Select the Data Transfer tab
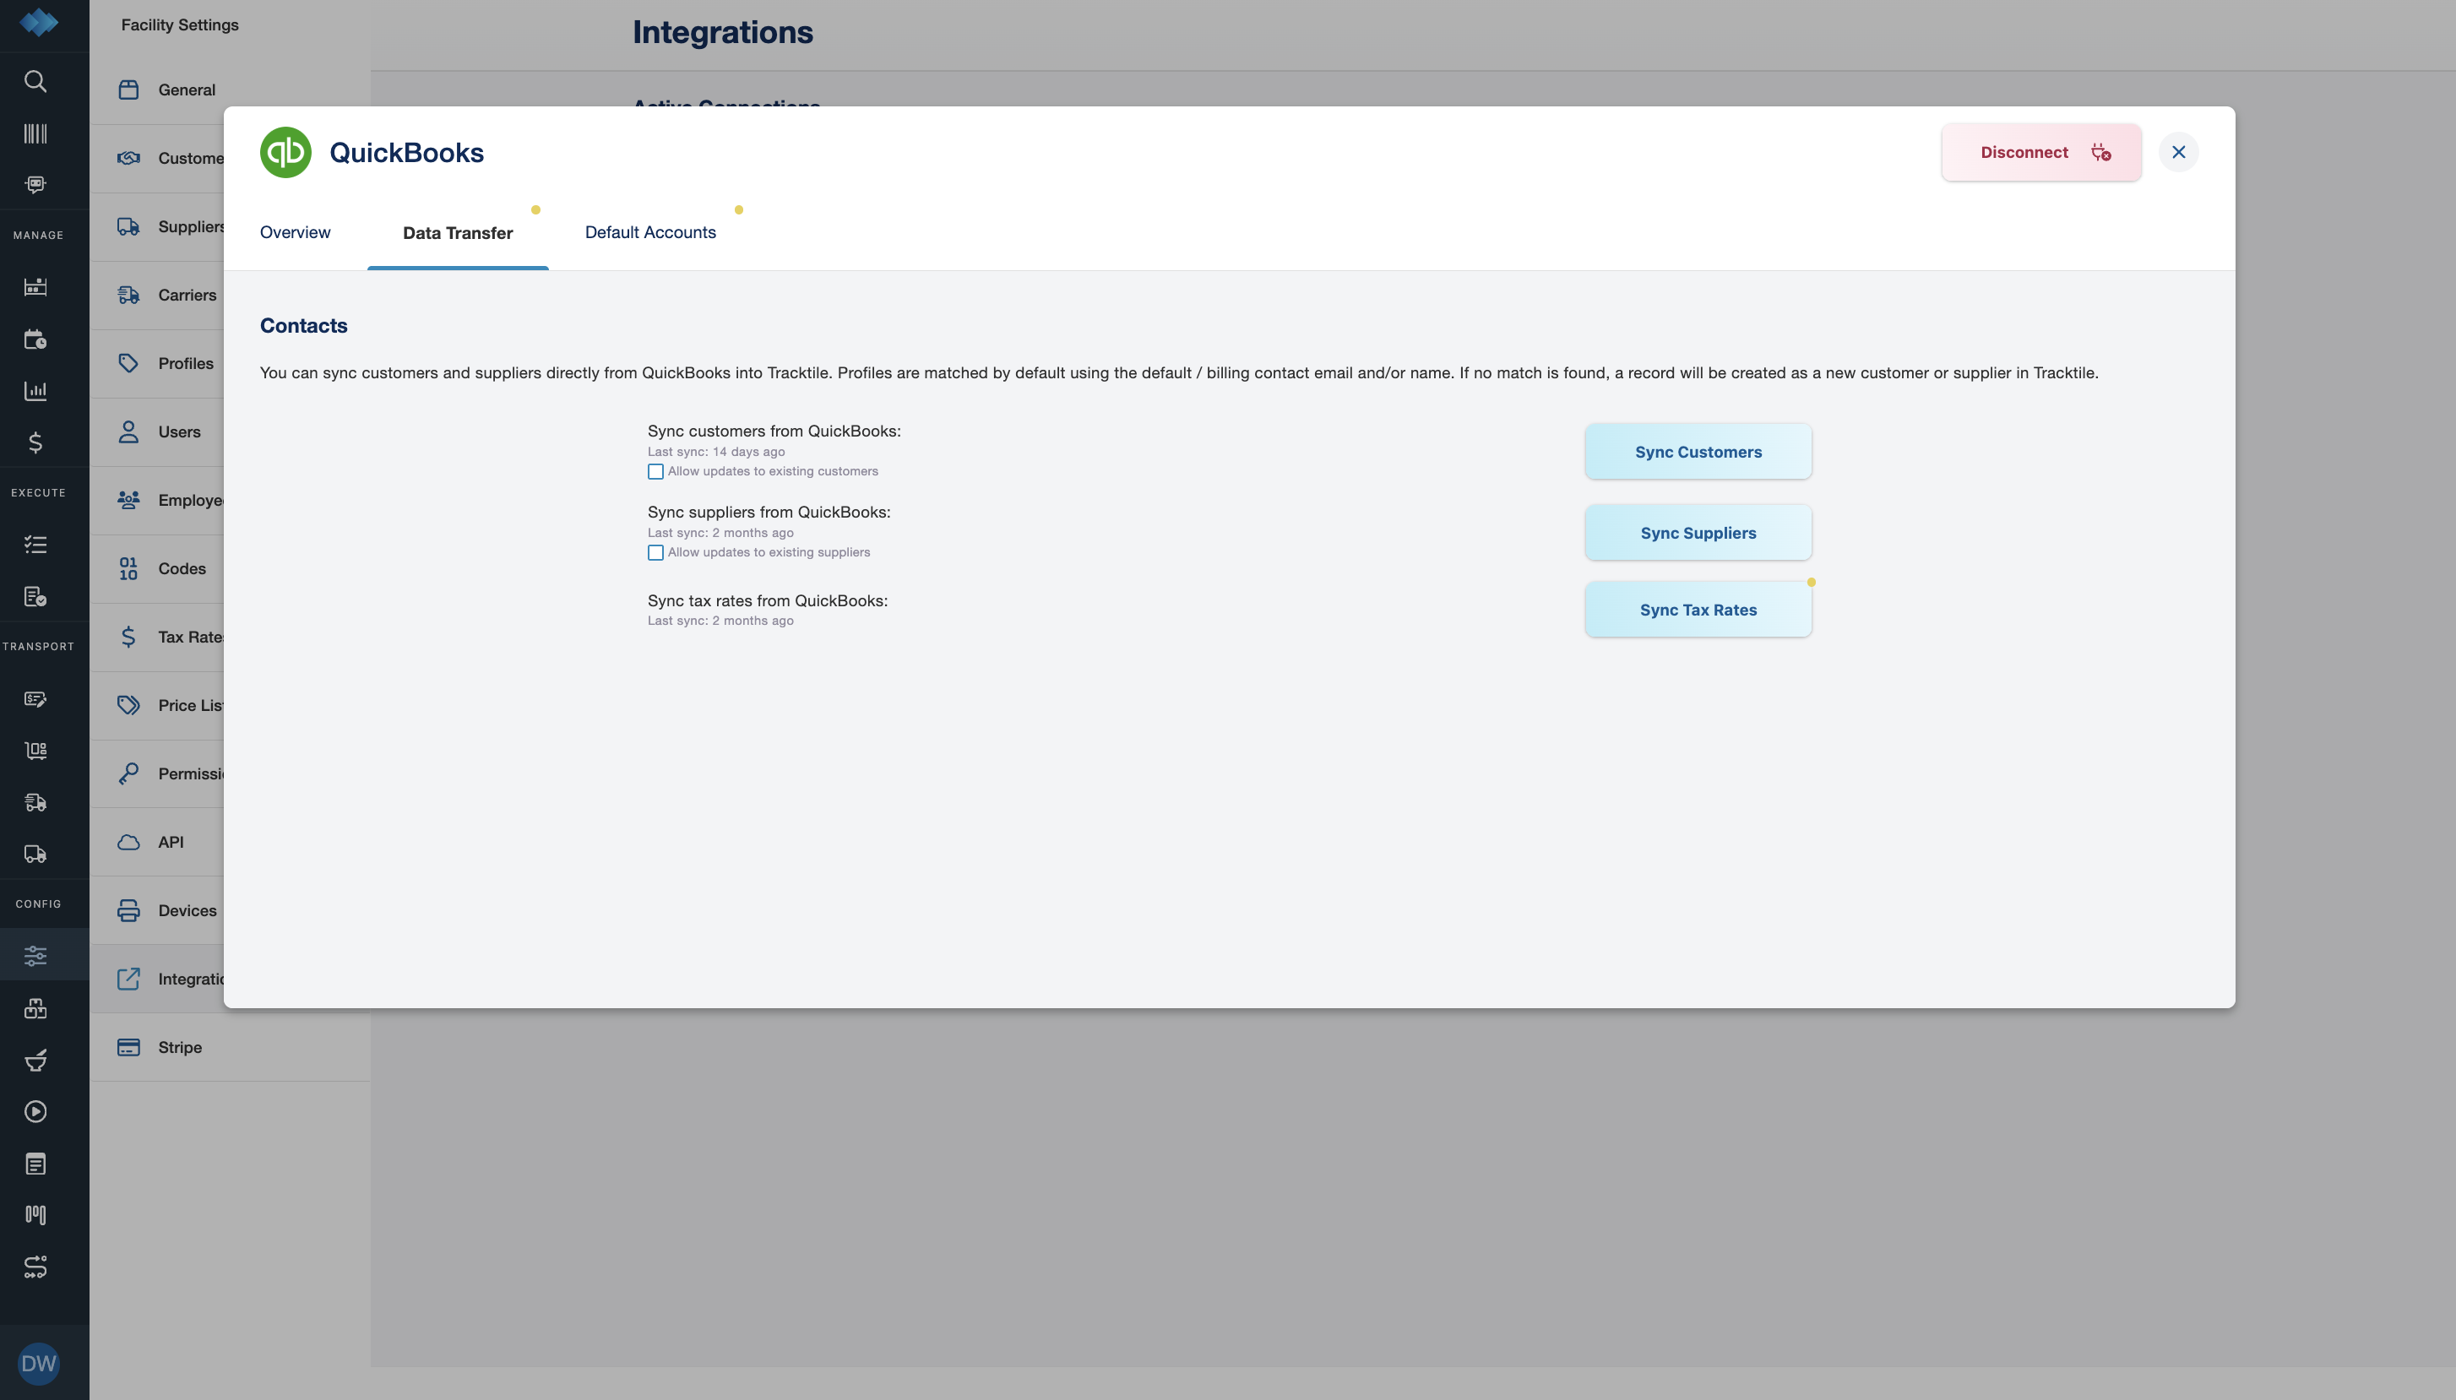The image size is (2456, 1400). point(458,234)
